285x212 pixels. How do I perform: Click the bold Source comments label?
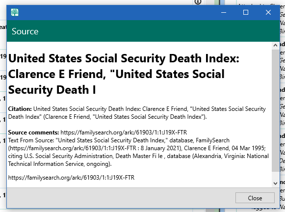[x=33, y=132]
